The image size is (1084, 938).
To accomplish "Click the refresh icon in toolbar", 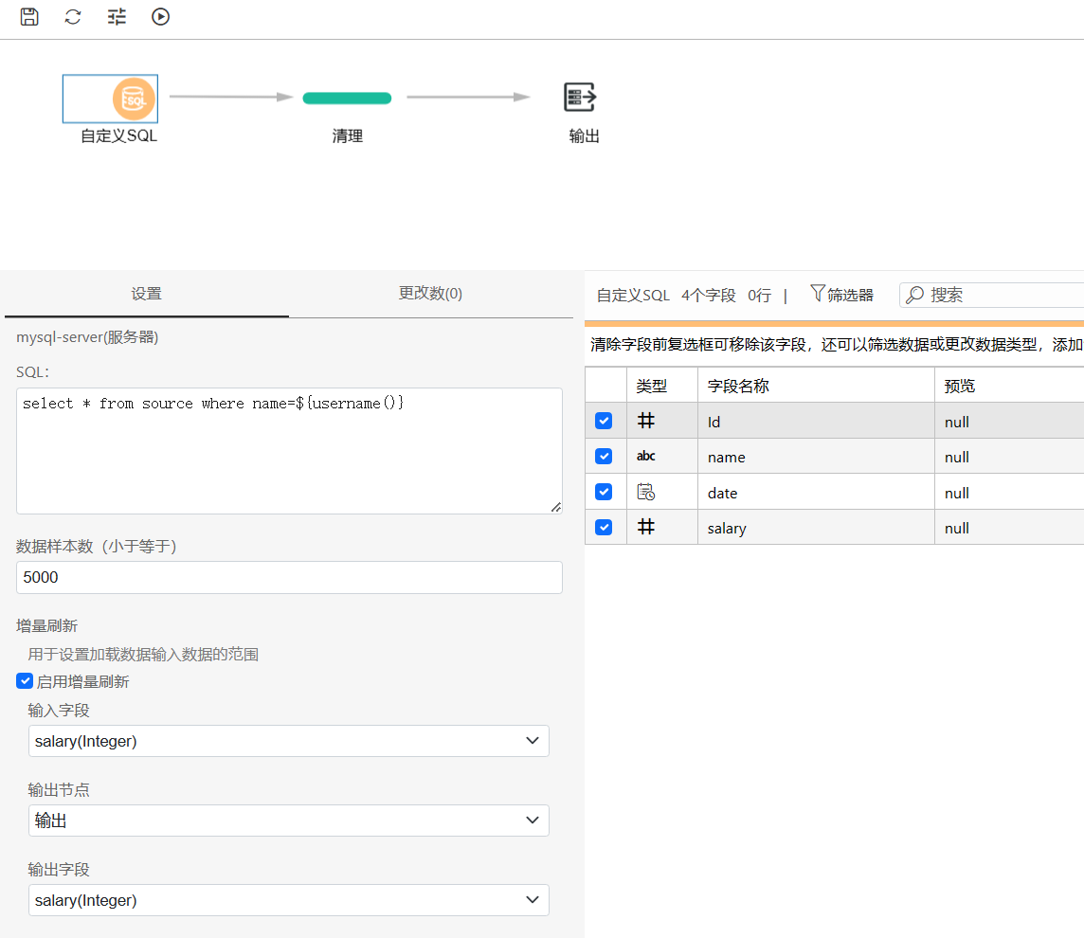I will (73, 17).
